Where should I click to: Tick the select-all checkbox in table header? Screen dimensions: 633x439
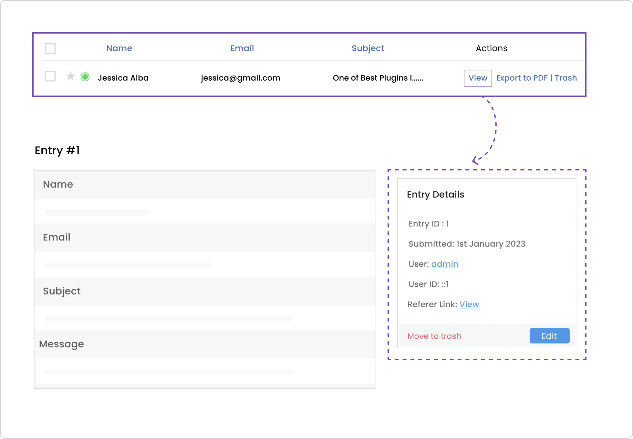(50, 48)
